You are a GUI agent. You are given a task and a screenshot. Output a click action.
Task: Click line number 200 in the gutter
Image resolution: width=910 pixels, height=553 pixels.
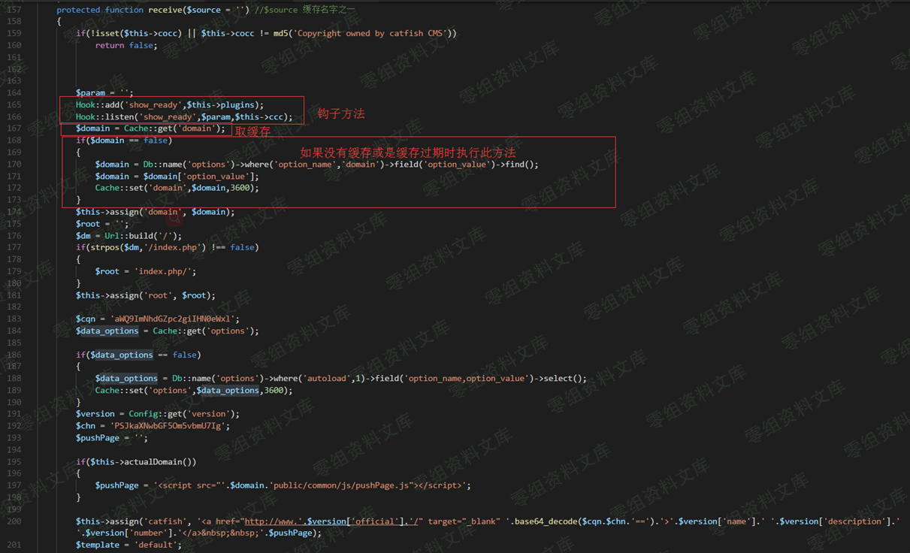(x=14, y=521)
